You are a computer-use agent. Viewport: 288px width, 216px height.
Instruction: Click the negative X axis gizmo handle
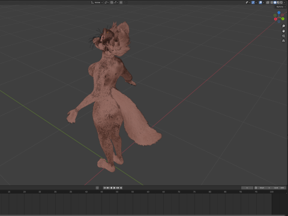pos(283,15)
